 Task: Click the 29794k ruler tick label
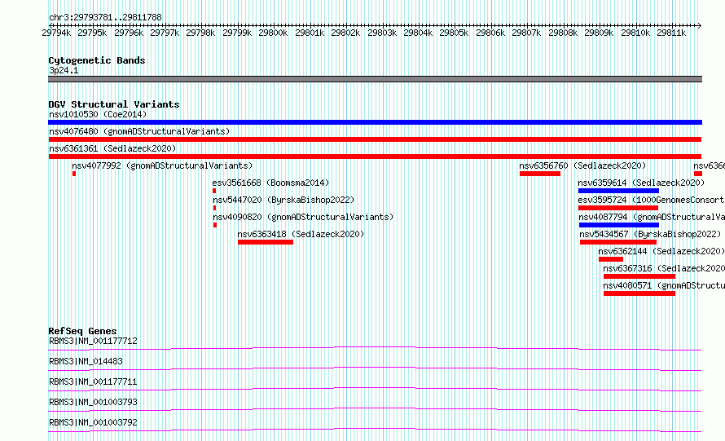click(56, 33)
